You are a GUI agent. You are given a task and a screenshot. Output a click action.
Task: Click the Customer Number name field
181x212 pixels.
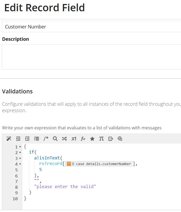(92, 27)
